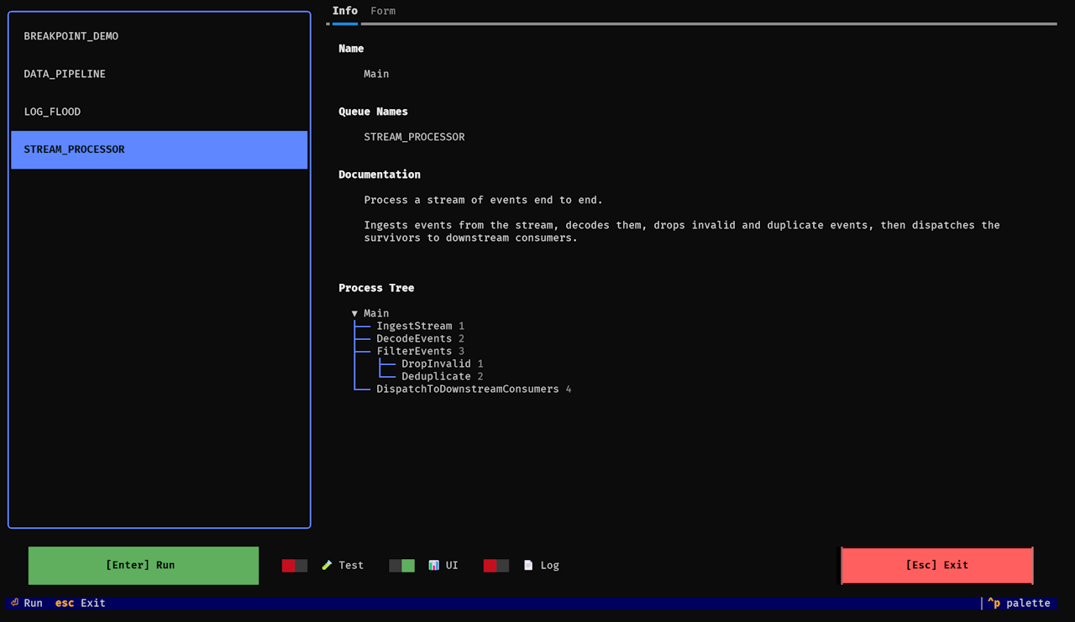Viewport: 1075px width, 622px height.
Task: Switch to the Info tab
Action: (345, 11)
